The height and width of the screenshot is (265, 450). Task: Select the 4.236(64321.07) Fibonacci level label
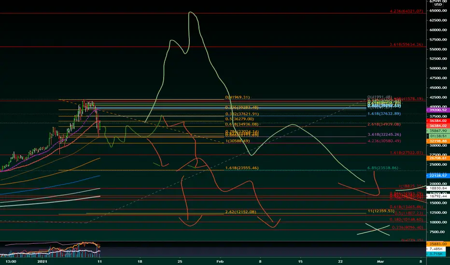[406, 11]
